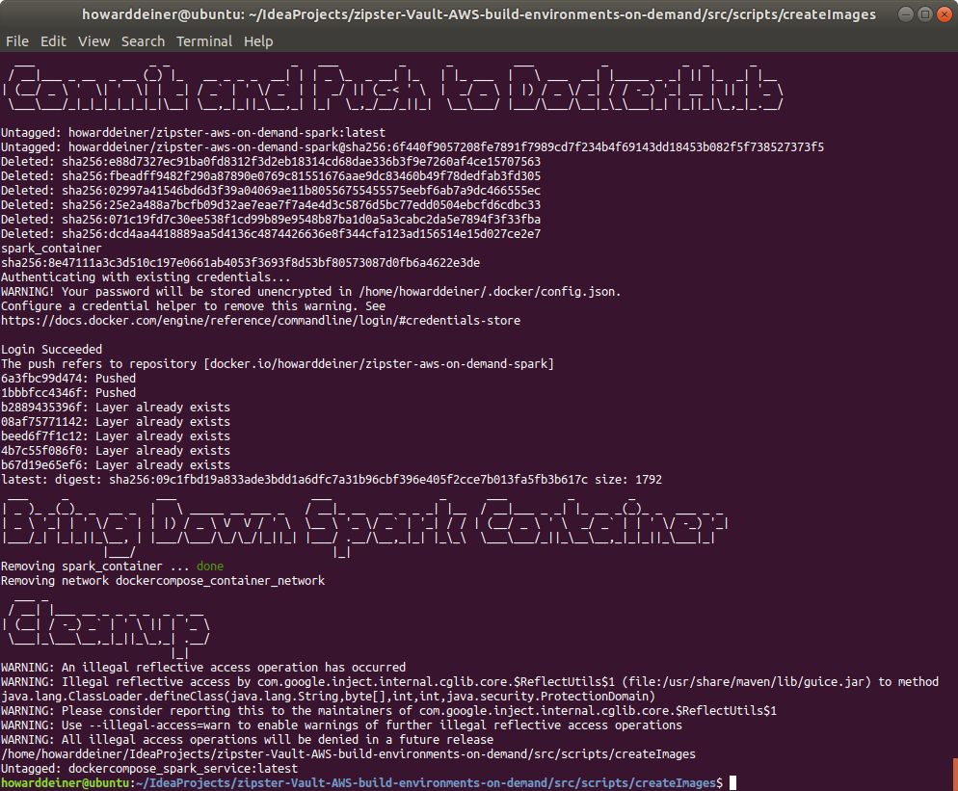
Task: Click 'Removing network dockercompose_container_network' line
Action: tap(163, 581)
